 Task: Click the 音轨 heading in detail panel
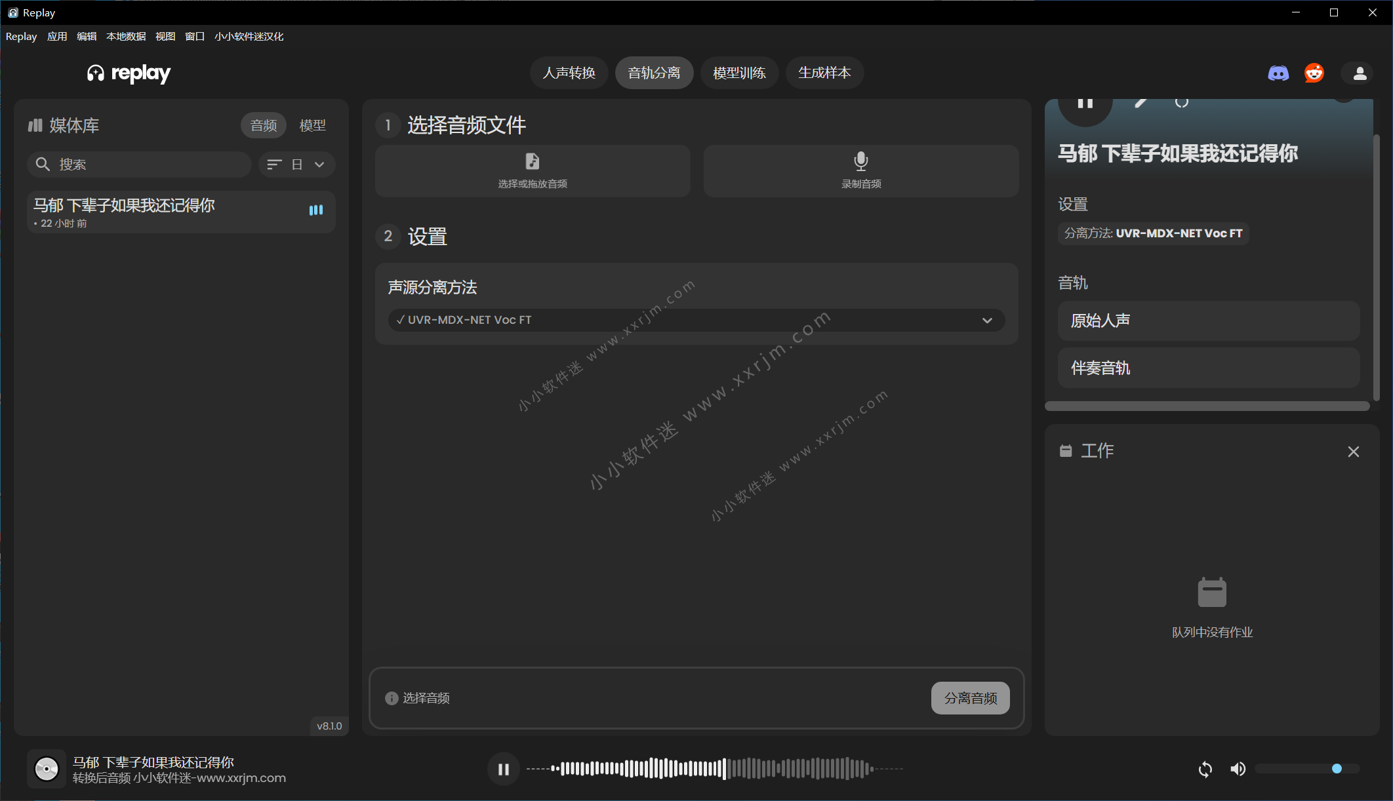point(1073,283)
